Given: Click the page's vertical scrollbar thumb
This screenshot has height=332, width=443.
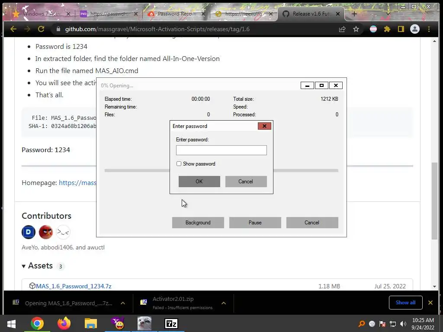Looking at the screenshot, I should (434, 201).
